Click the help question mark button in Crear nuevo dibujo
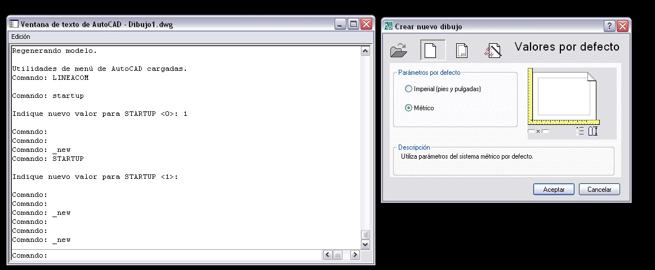The image size is (655, 270). coord(609,26)
